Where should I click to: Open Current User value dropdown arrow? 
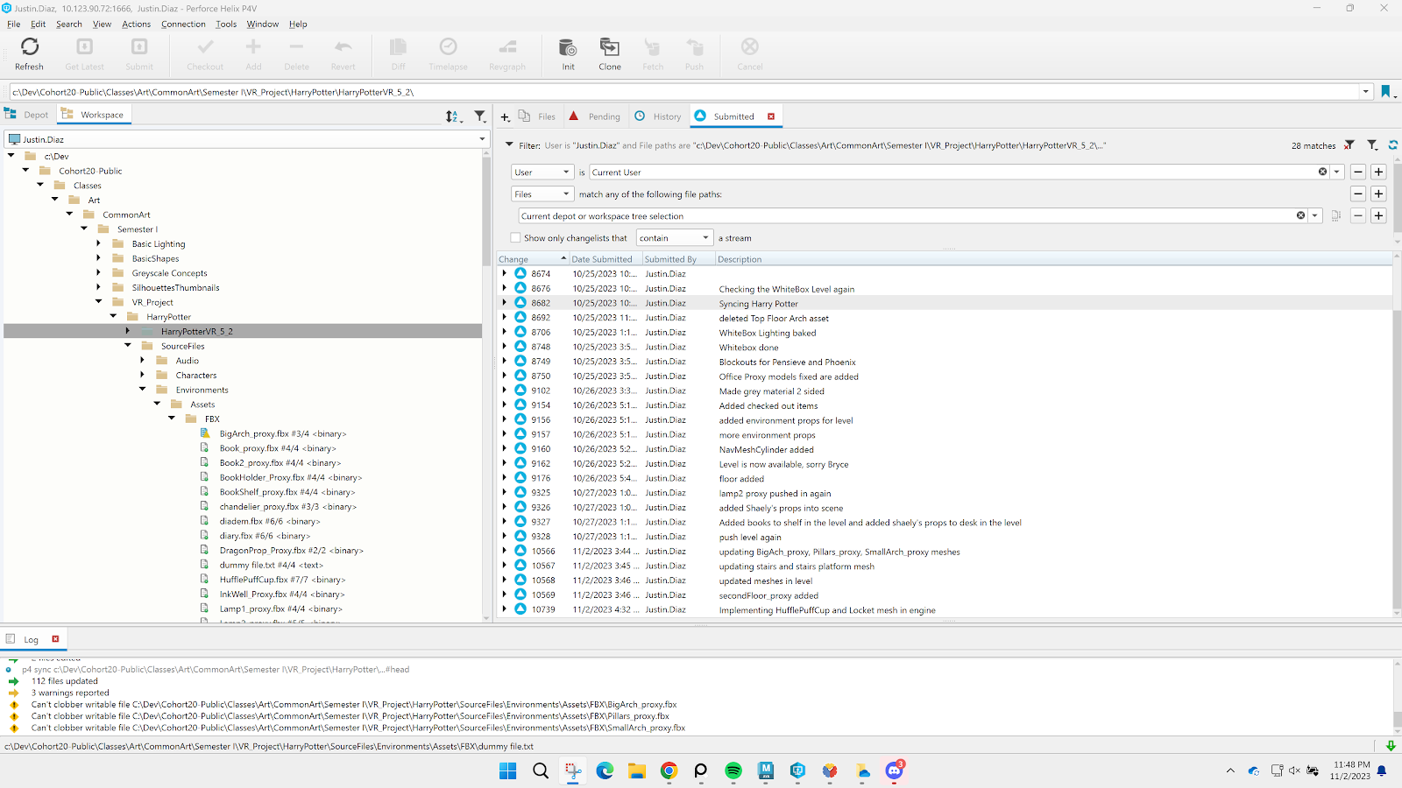[1336, 172]
